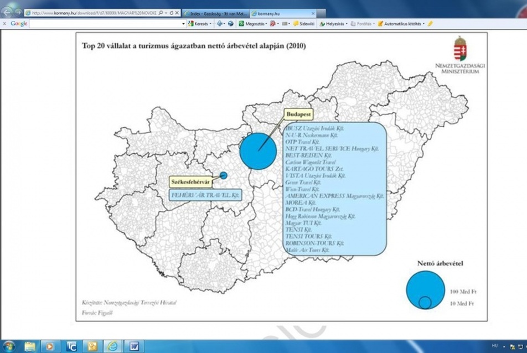The height and width of the screenshot is (353, 527).
Task: Switch to Internet Explorer on the taskbar
Action: 113,346
